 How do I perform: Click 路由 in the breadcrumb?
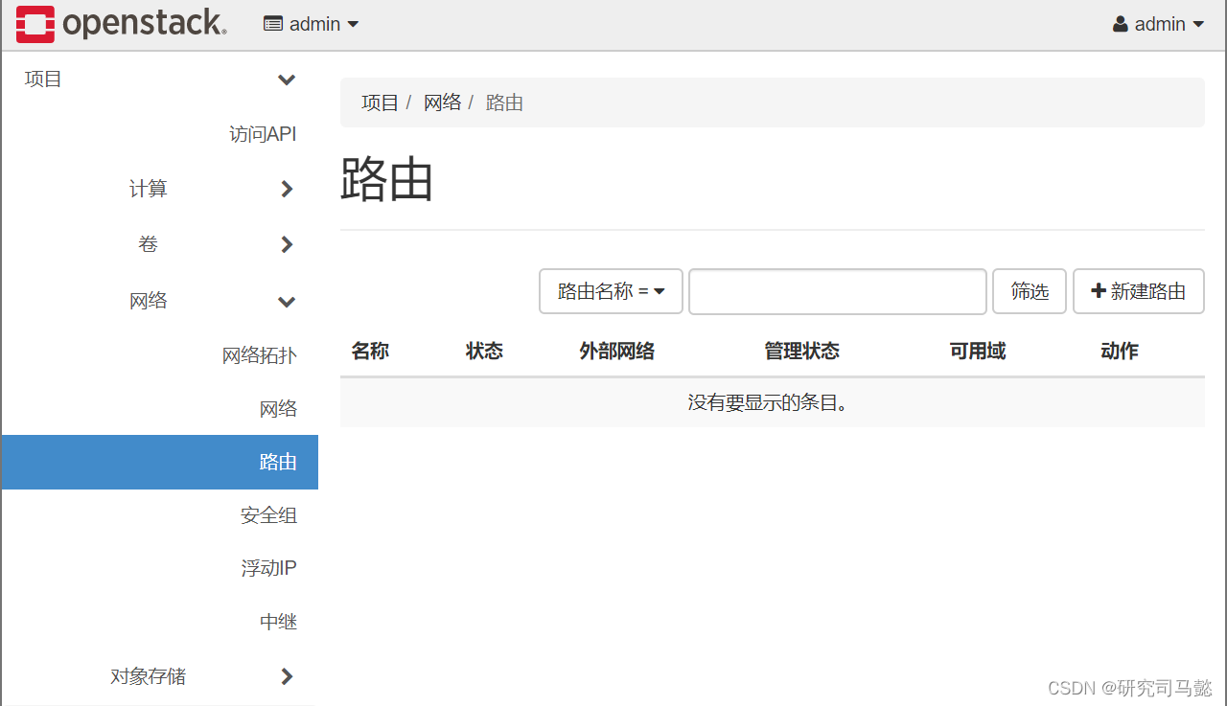click(504, 102)
